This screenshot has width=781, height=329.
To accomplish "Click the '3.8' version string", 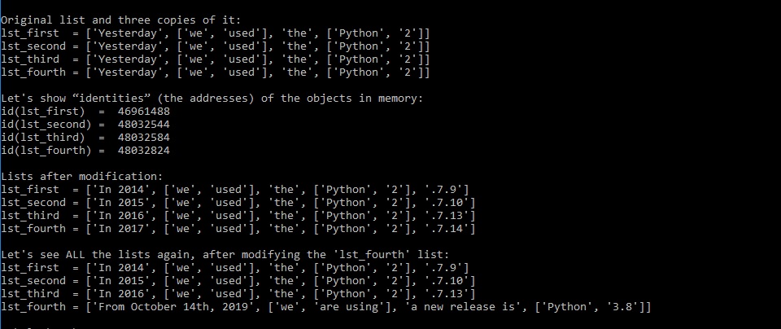I will 622,306.
